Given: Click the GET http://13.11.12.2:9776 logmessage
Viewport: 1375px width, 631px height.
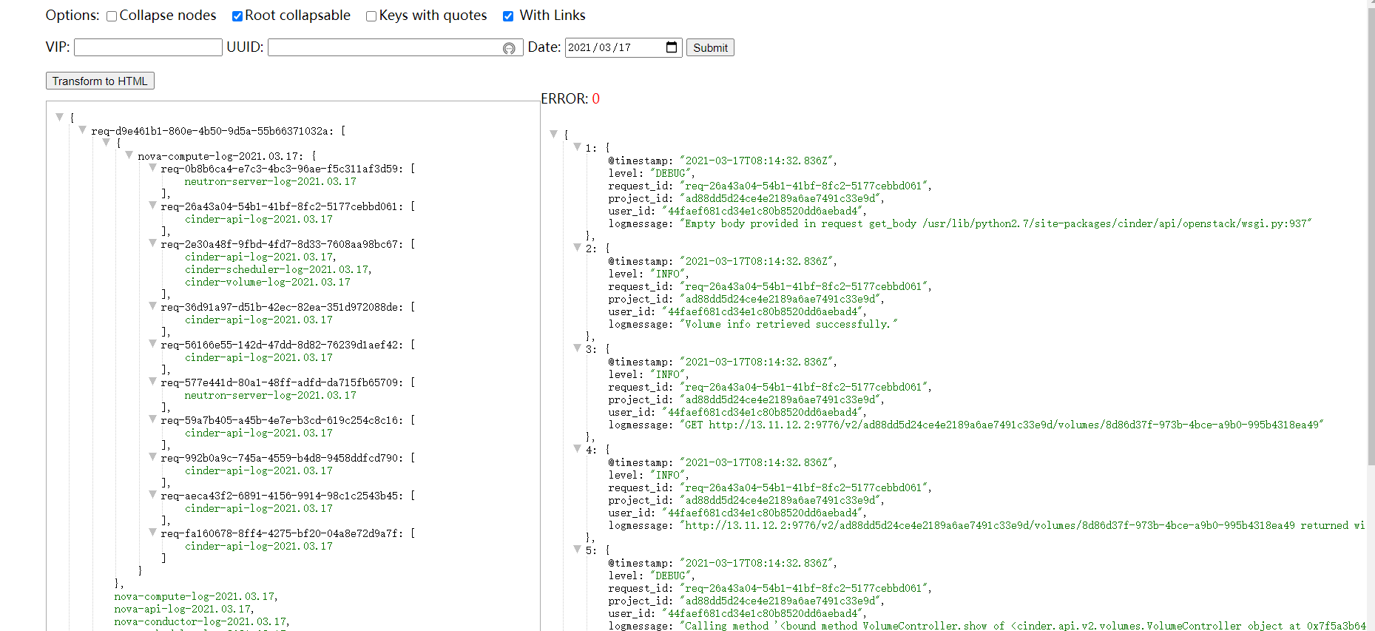Looking at the screenshot, I should coord(1001,425).
